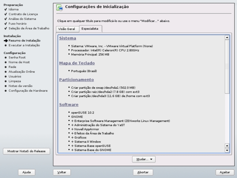Image resolution: width=237 pixels, height=178 pixels.
Task: Click the checkmark next to Análise do Sistema
Action: (6, 19)
